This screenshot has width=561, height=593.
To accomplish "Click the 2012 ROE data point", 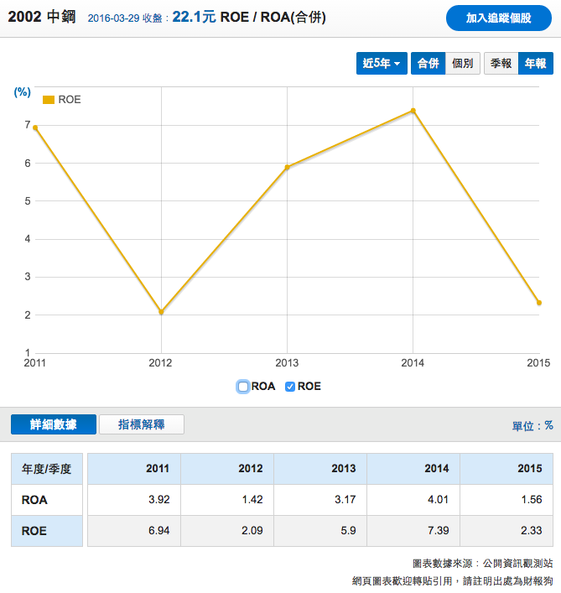I will (x=161, y=312).
